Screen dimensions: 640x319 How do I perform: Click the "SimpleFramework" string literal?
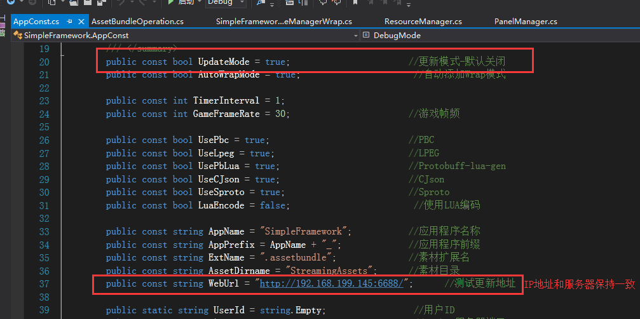click(303, 231)
